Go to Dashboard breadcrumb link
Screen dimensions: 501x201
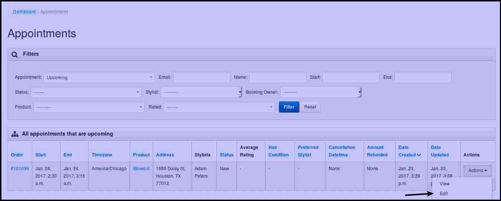[x=24, y=12]
